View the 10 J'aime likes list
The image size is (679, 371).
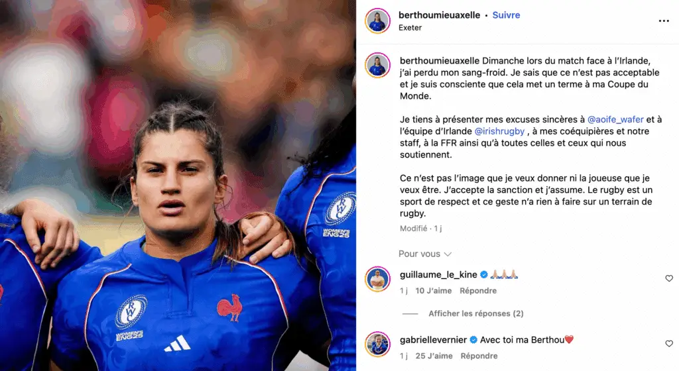(434, 291)
